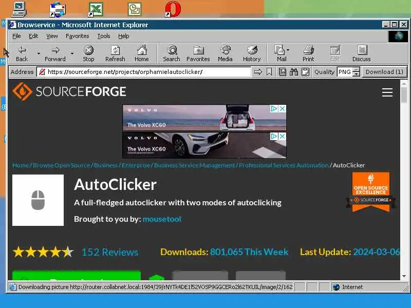
Task: Open AdChoices icon on bottom Volvo ad
Action: [274, 136]
